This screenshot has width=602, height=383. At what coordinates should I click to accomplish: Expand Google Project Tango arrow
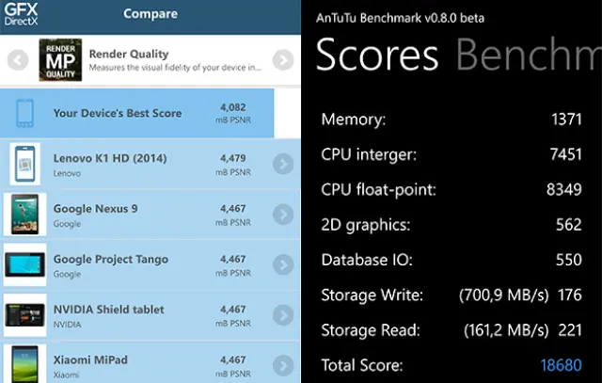point(283,266)
